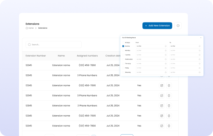
Task: Click the clock icon in Sunday's From field
Action: (x=166, y=46)
